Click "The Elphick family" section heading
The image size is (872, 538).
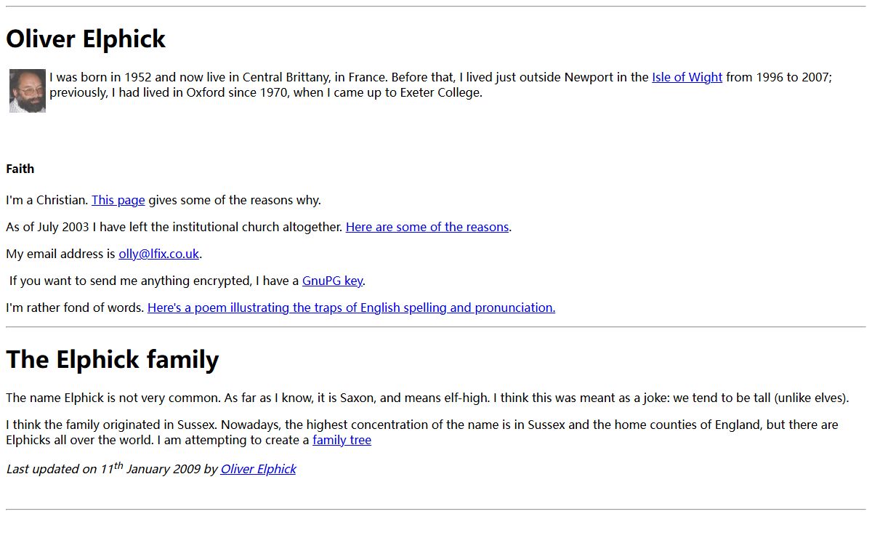(112, 359)
